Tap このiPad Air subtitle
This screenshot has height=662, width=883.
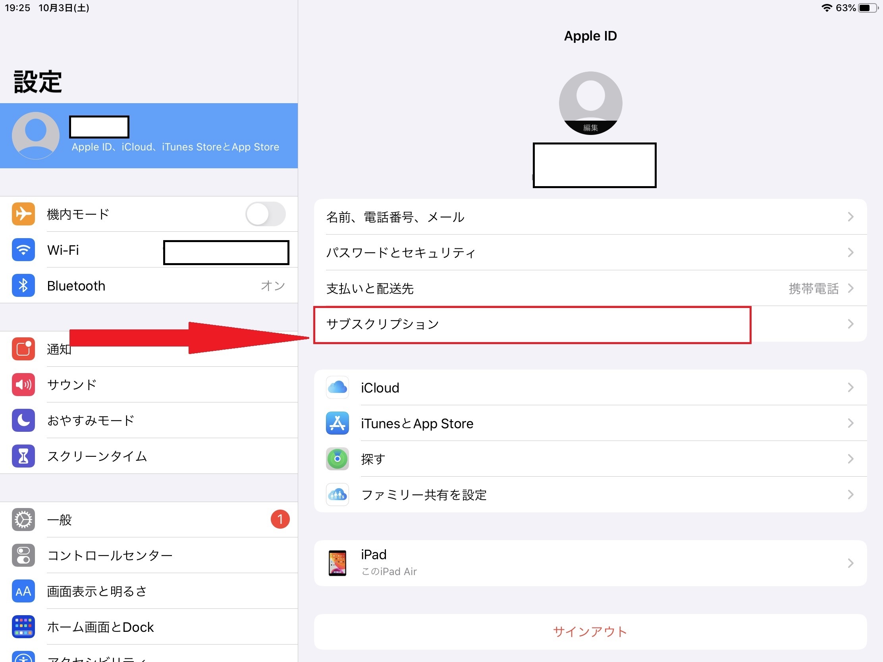coord(389,572)
